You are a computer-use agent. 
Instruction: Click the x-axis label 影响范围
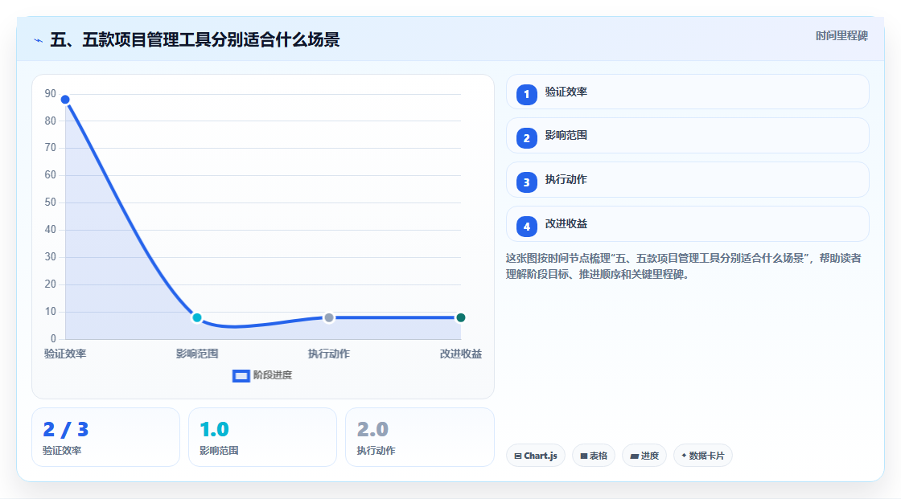click(197, 354)
